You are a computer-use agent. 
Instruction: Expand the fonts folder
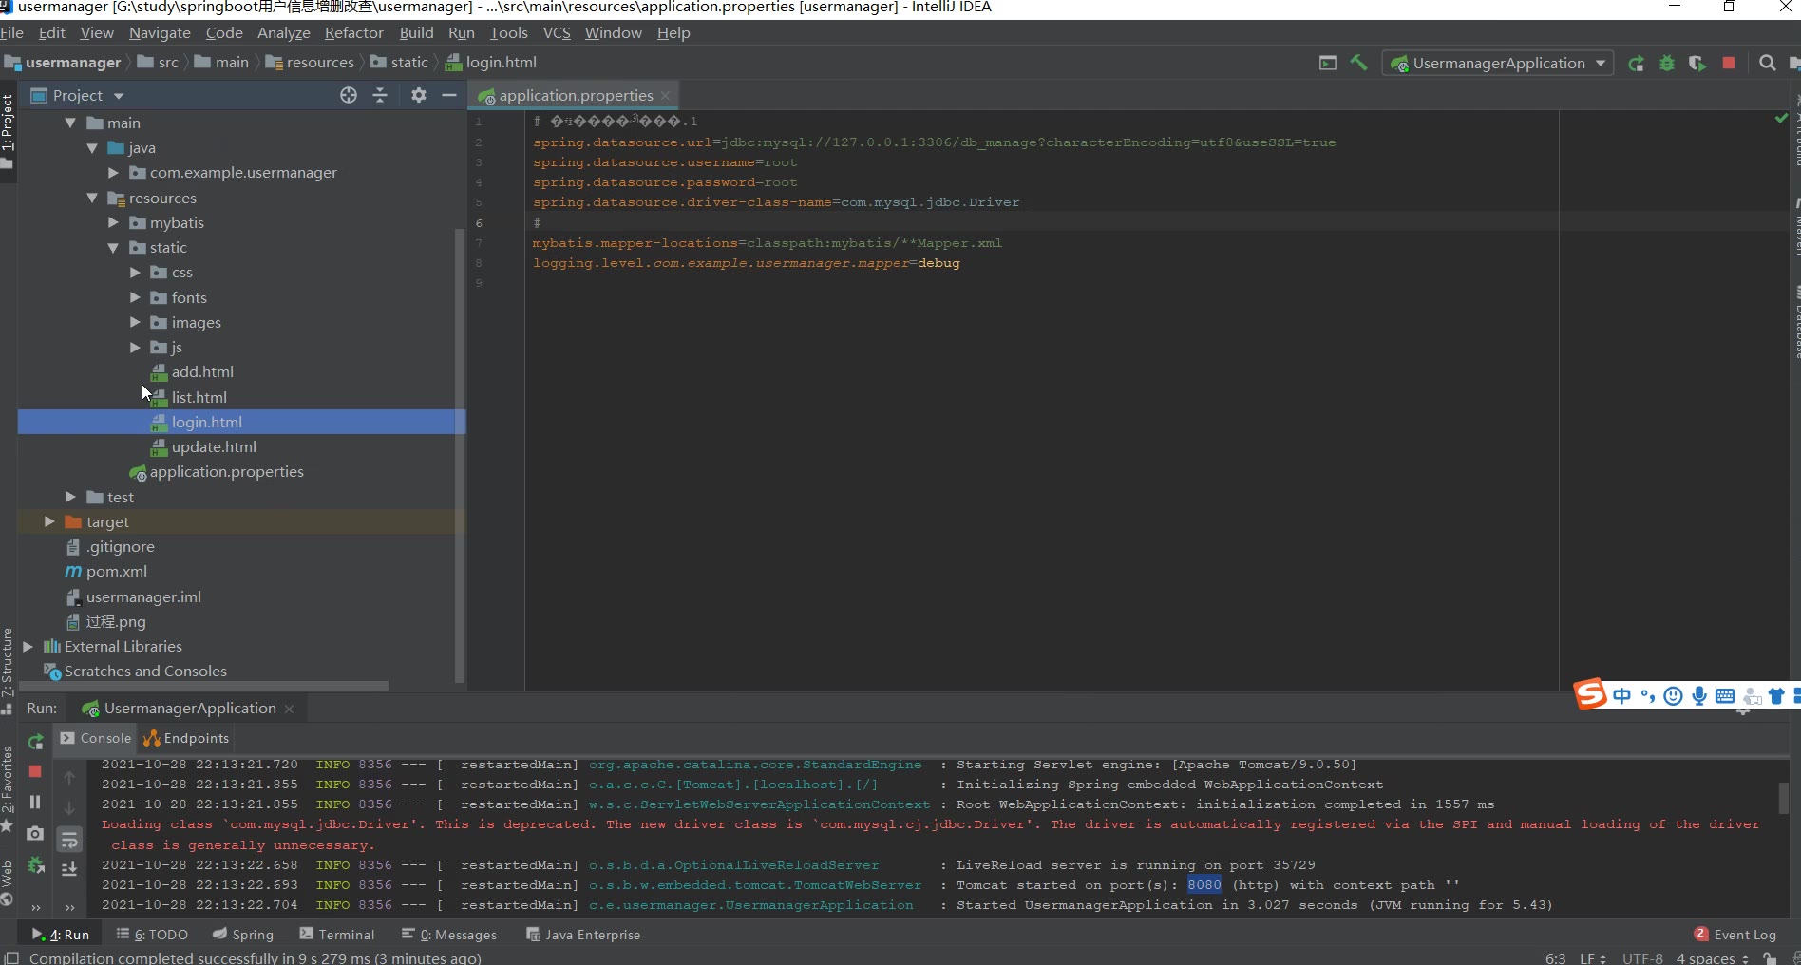[135, 297]
